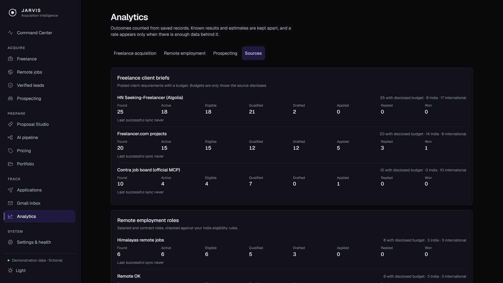Click the 'Remote OK' source name
Screen dimensions: 503x283
click(x=129, y=276)
